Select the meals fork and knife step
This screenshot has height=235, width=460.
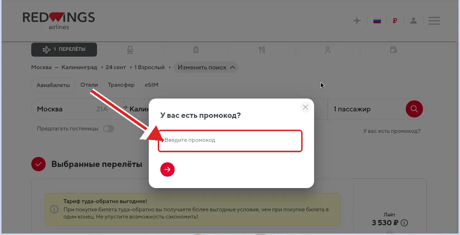tap(262, 50)
